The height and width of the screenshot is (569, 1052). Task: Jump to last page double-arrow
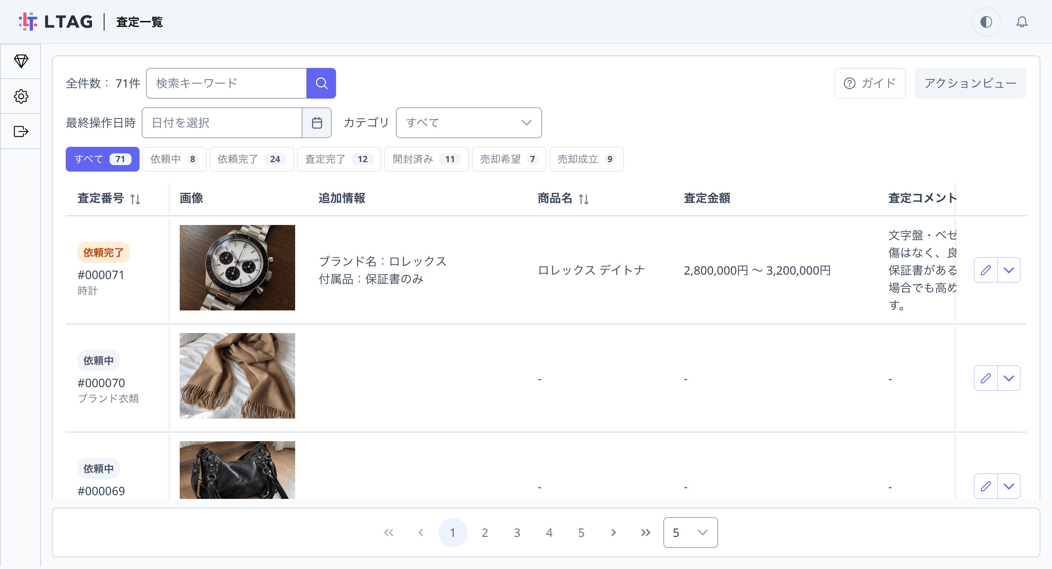[646, 532]
